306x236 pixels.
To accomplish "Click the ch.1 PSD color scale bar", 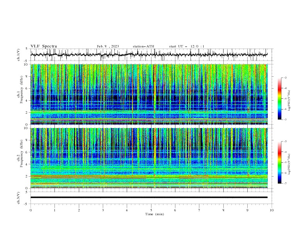I will click(x=279, y=99).
